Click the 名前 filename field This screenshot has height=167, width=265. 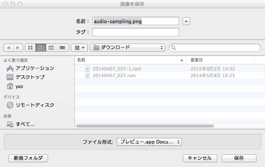(x=135, y=21)
